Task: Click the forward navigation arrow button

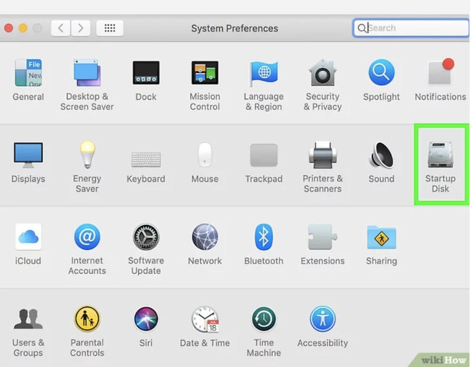Action: pyautogui.click(x=80, y=28)
